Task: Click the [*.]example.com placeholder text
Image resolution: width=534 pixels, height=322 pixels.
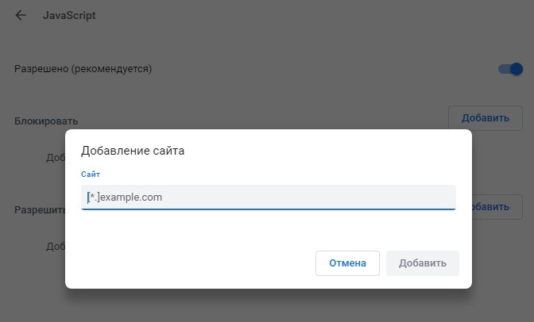Action: [125, 197]
